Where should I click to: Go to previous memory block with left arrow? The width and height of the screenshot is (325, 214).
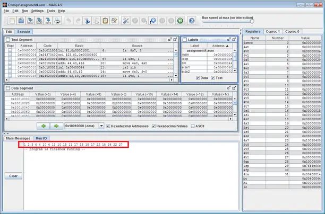pyautogui.click(x=44, y=126)
